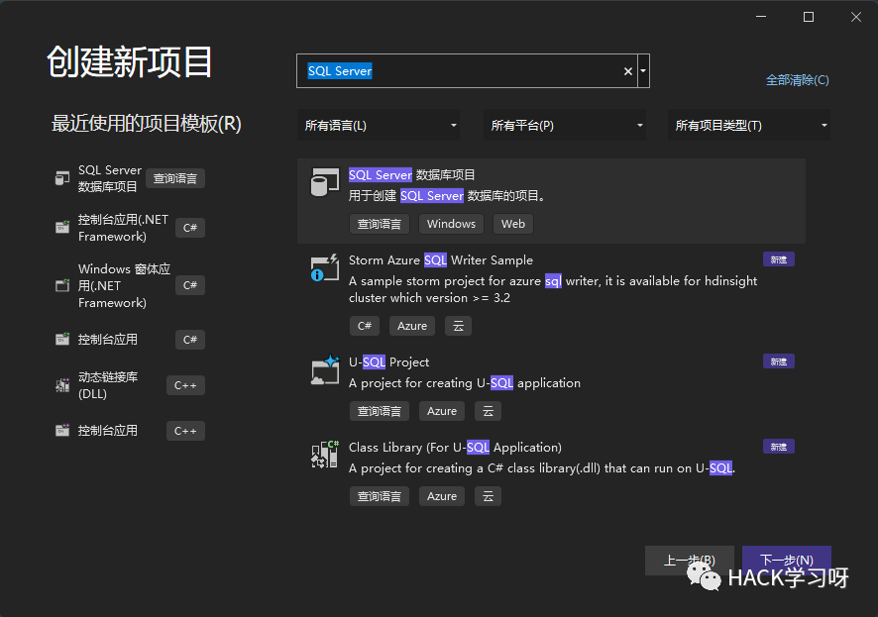878x617 pixels.
Task: Click the 全部清除(C) link
Action: pos(798,80)
